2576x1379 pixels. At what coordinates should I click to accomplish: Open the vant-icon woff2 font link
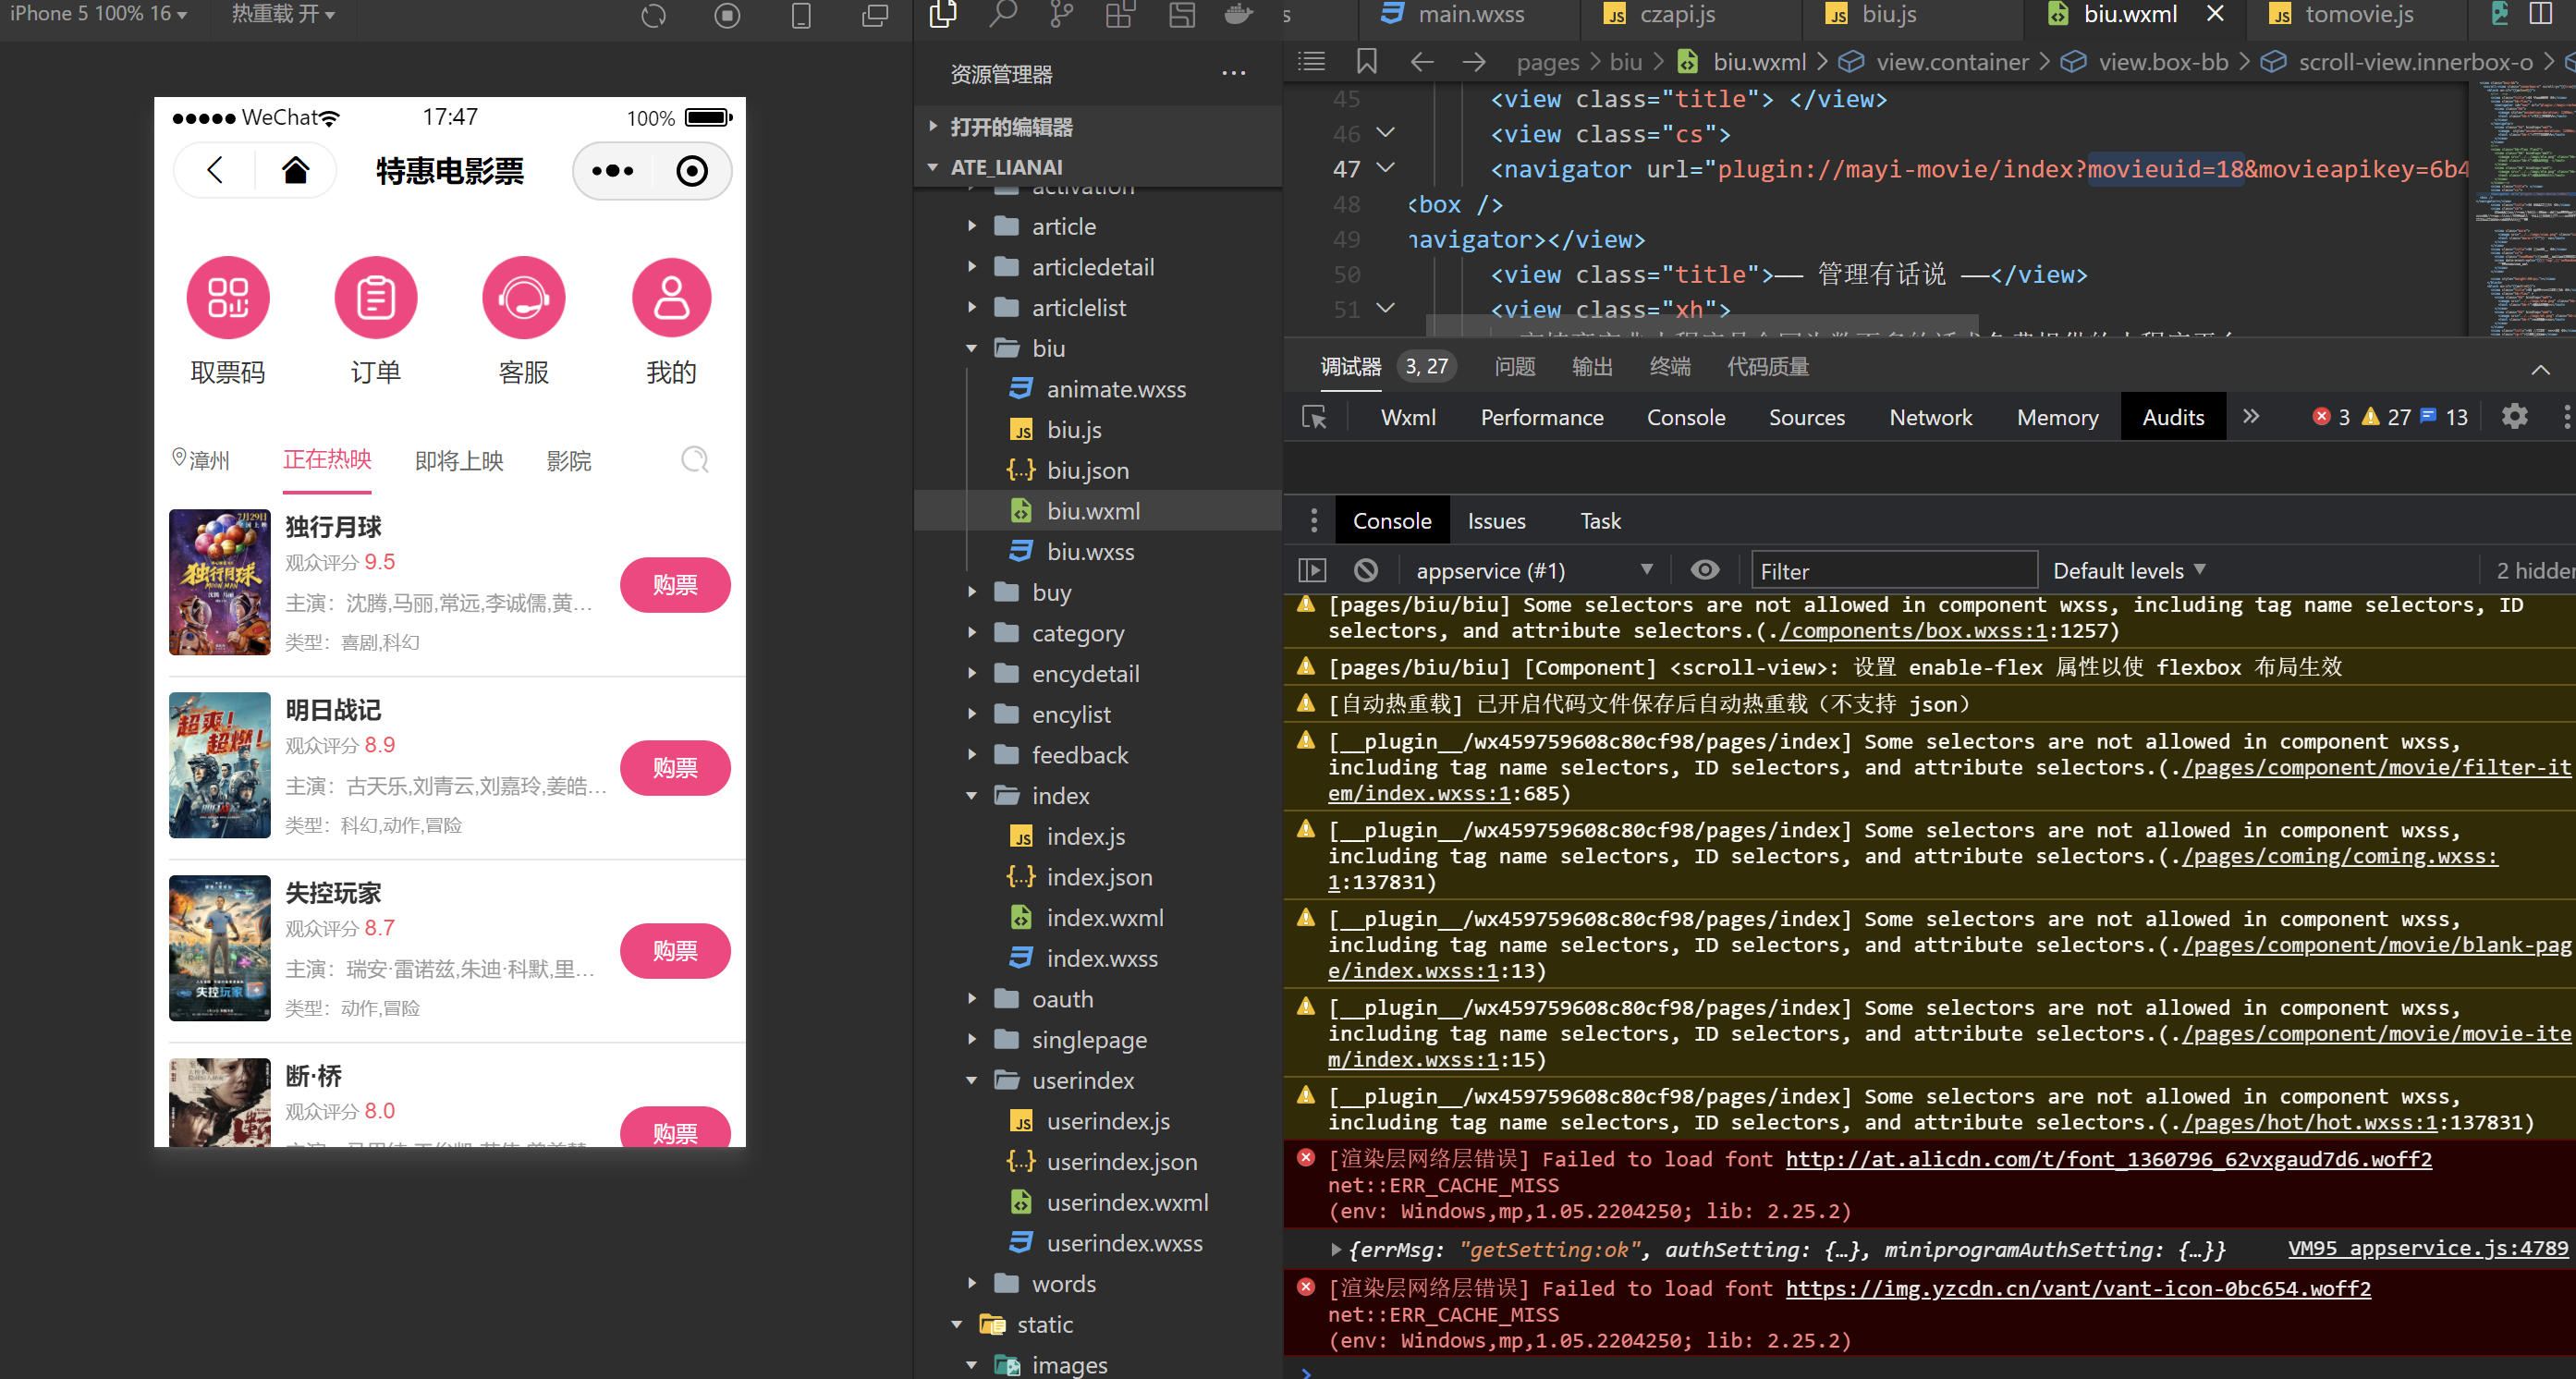click(2077, 1288)
